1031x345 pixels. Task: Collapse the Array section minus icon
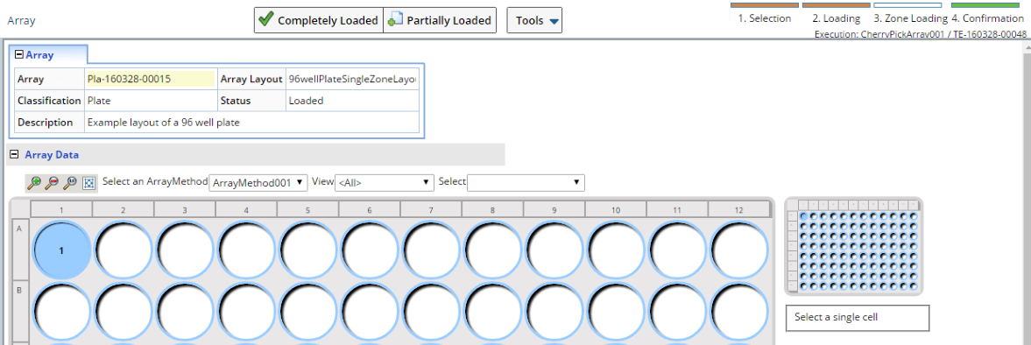(19, 55)
